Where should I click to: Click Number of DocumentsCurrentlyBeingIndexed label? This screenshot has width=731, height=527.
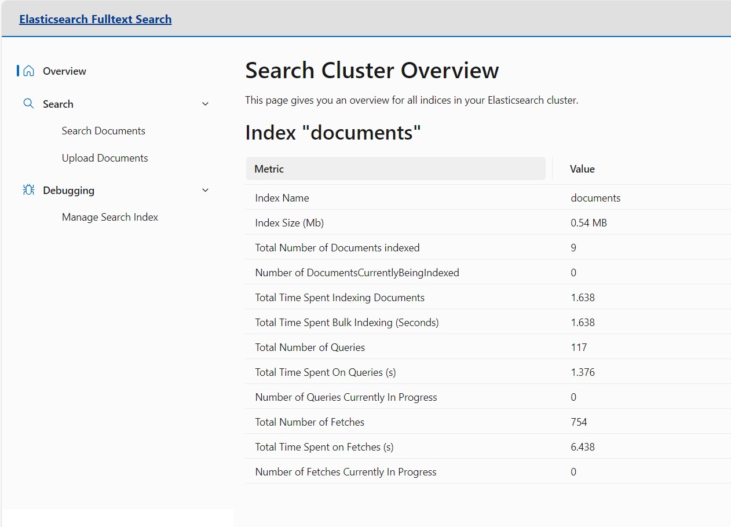tap(357, 273)
